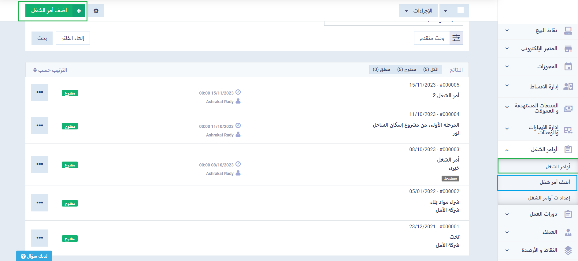The width and height of the screenshot is (578, 261).
Task: Click the إلغاء الفلتر clear filter button
Action: pyautogui.click(x=73, y=38)
